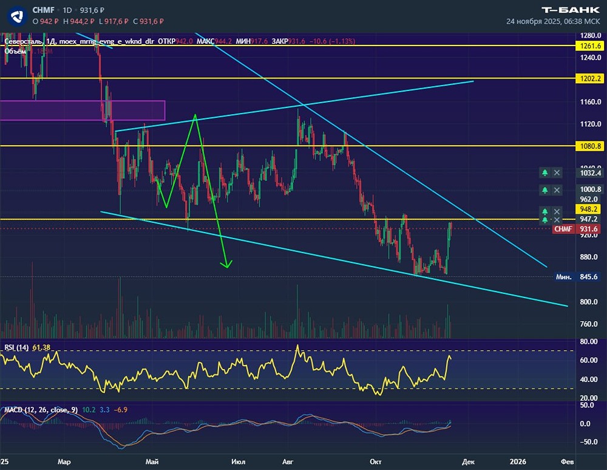Screen dimensions: 607x470
Task: Click the 880.0 price axis value
Action: coord(589,257)
